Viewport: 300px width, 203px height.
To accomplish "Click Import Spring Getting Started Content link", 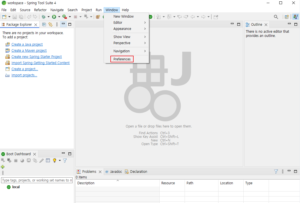I will [41, 63].
